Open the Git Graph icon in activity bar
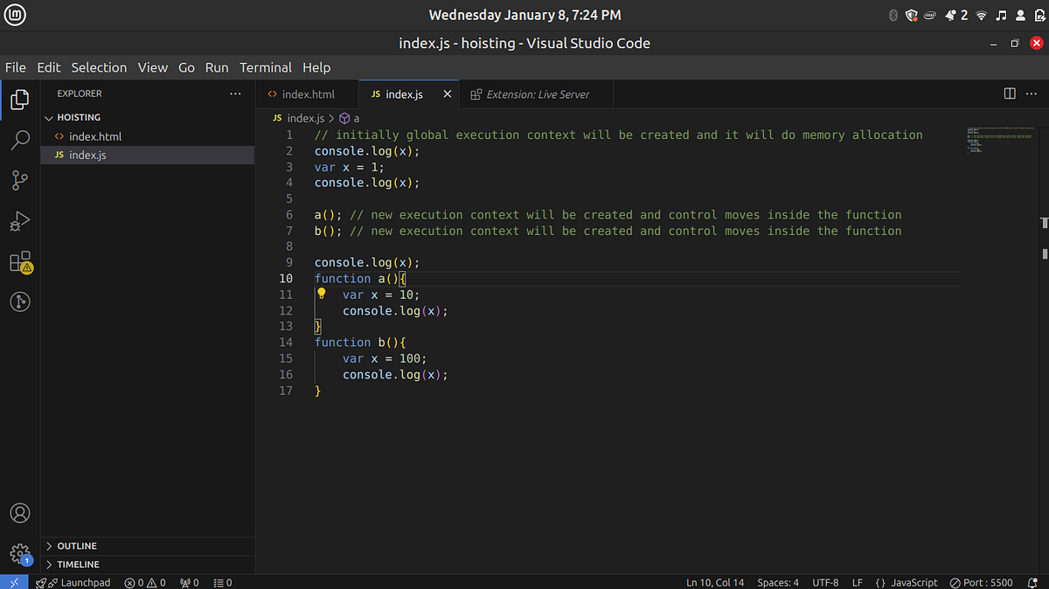Viewport: 1049px width, 589px height. 19,302
